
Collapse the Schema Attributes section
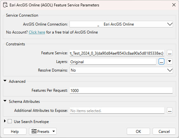pos(5,101)
